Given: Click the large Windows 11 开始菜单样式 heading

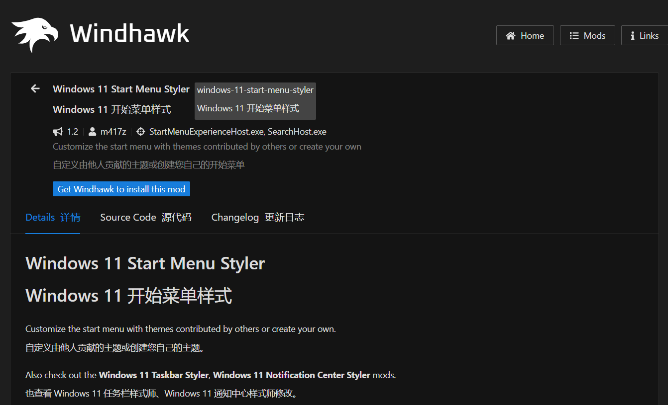Looking at the screenshot, I should coord(128,296).
